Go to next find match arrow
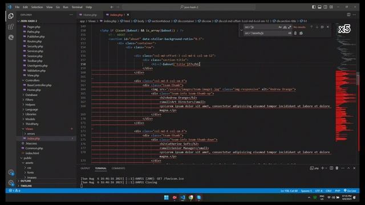The height and width of the screenshot is (205, 365). click(317, 27)
